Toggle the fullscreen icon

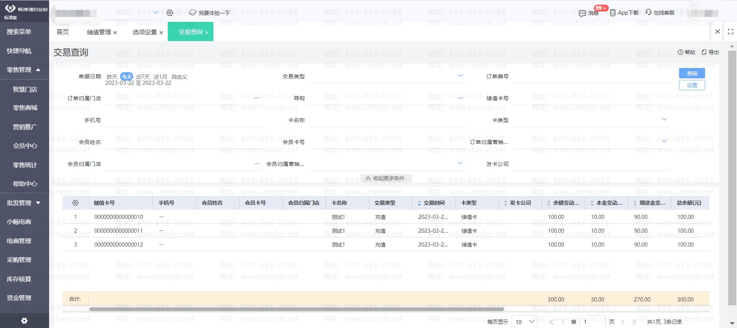[730, 31]
